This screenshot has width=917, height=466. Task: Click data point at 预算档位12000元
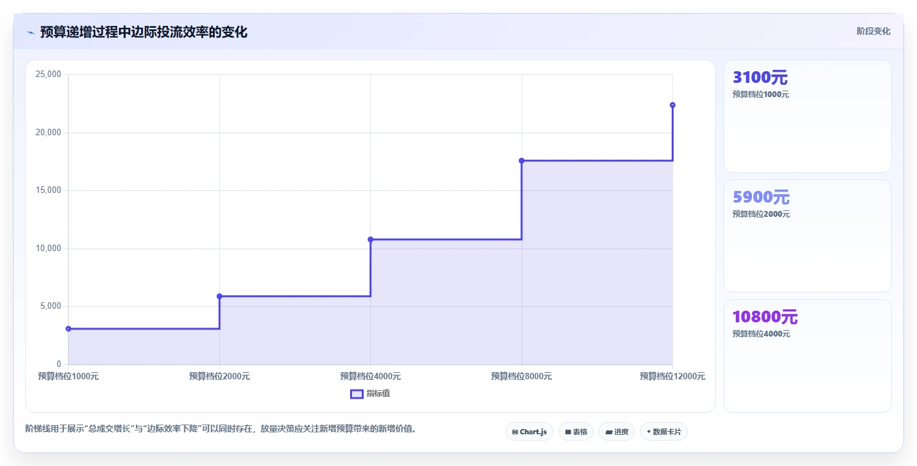(x=672, y=105)
